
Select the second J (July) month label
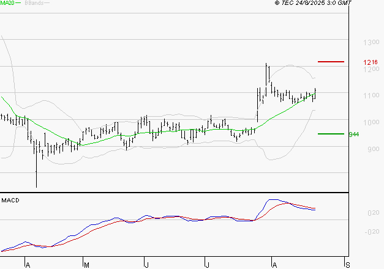[x=208, y=265]
